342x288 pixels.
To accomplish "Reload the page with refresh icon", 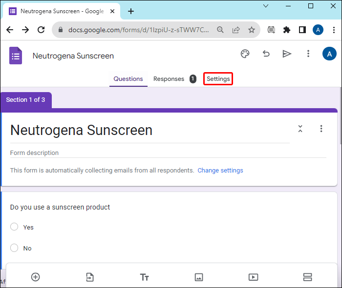I will [x=41, y=30].
